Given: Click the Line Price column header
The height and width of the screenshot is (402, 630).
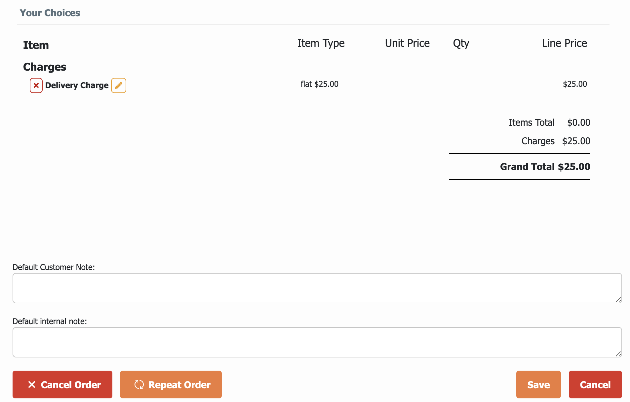Looking at the screenshot, I should 564,43.
